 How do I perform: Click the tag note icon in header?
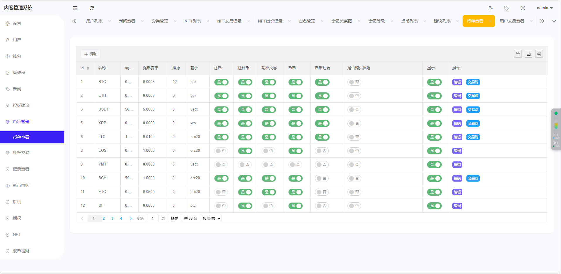click(x=507, y=8)
